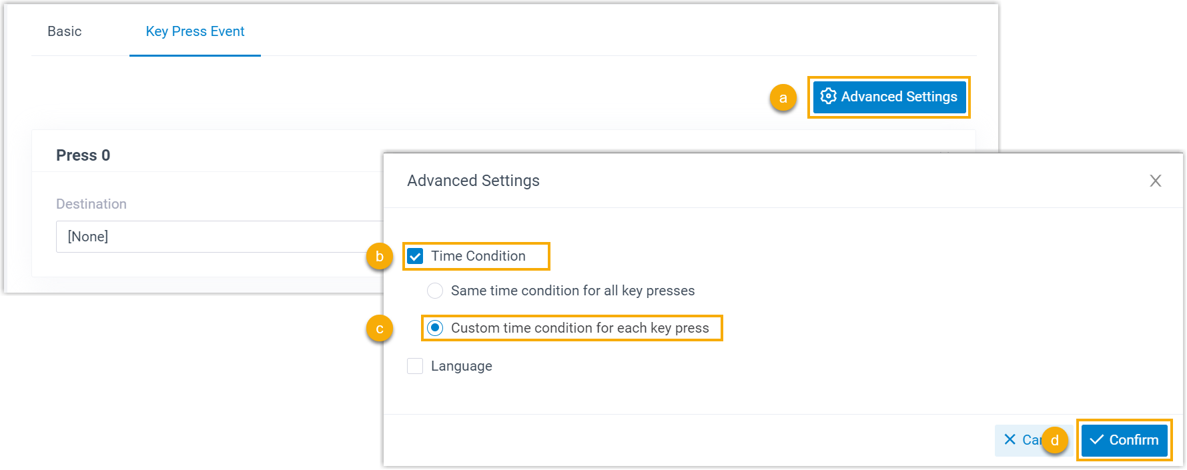Click the Advanced Settings dialog title text
The image size is (1187, 470).
[x=473, y=181]
